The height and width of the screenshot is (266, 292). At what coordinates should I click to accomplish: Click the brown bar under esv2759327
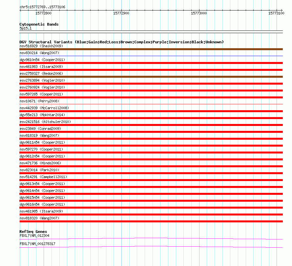pyautogui.click(x=151, y=77)
